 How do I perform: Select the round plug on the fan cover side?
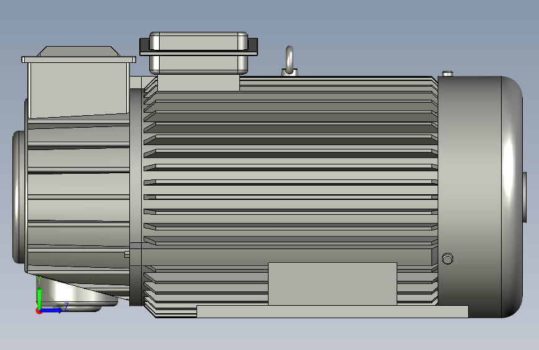pos(447,258)
